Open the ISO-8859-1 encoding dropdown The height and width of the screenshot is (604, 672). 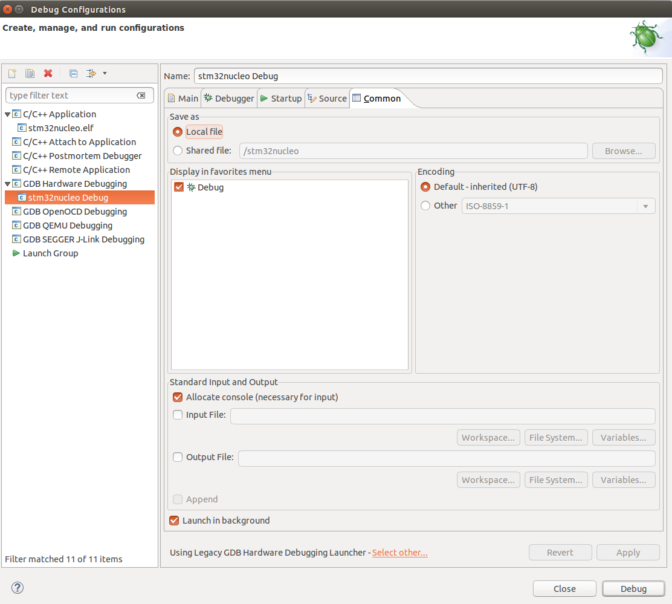click(x=645, y=206)
